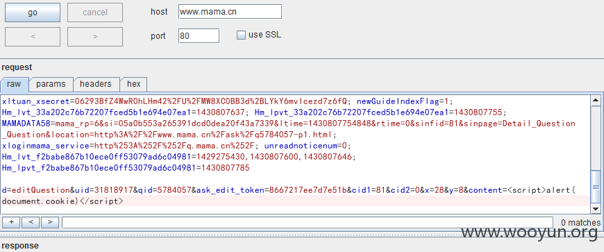Enable the use SSL checkbox
604x252 pixels.
[241, 35]
